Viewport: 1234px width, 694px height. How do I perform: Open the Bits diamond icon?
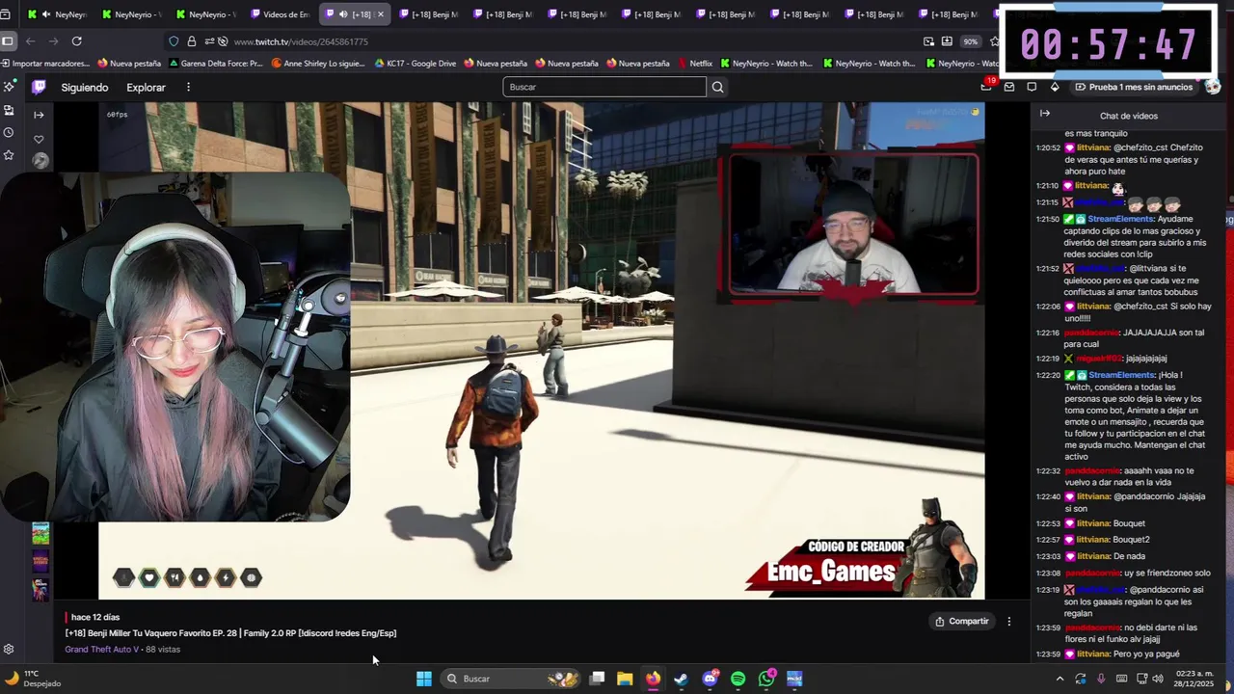[x=1055, y=87]
